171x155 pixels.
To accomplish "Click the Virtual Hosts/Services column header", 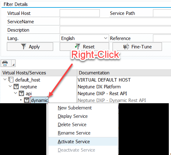I will [39, 73].
